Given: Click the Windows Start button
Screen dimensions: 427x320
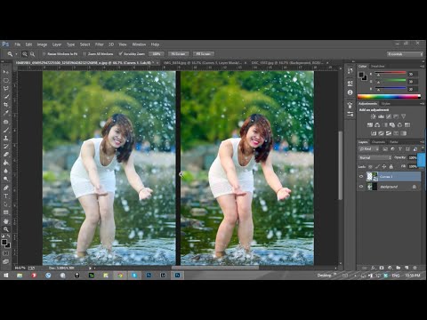Looking at the screenshot, I should [x=6, y=276].
